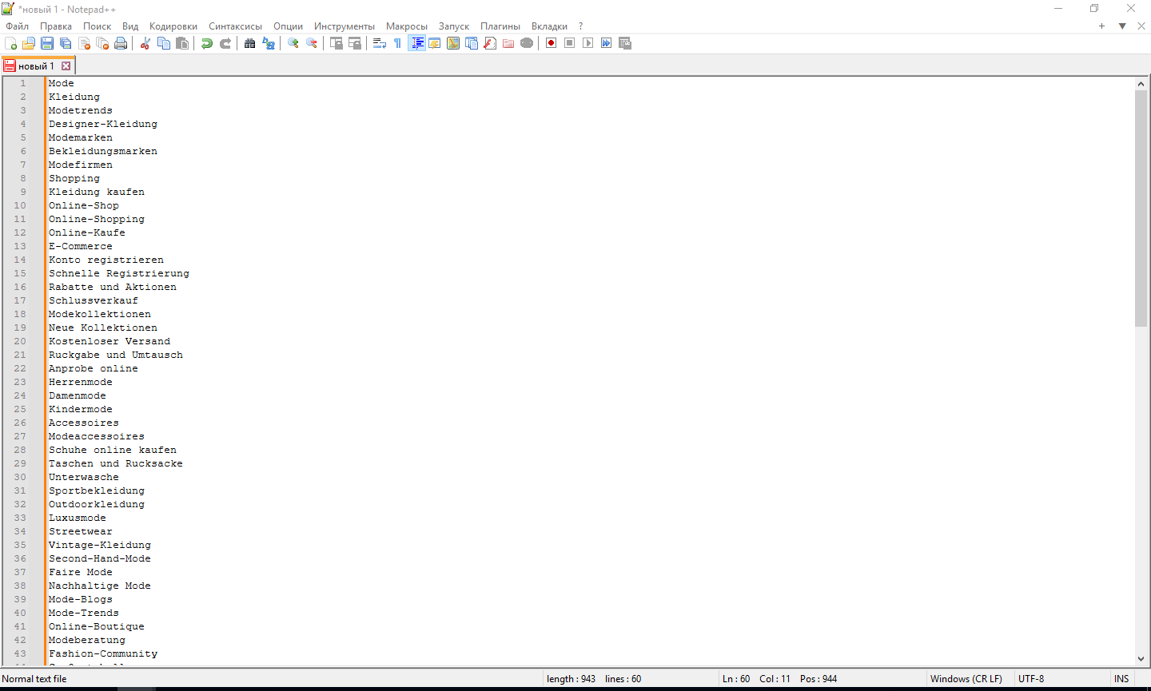Toggle synchronized horizontal scrolling
The height and width of the screenshot is (691, 1151).
[355, 43]
